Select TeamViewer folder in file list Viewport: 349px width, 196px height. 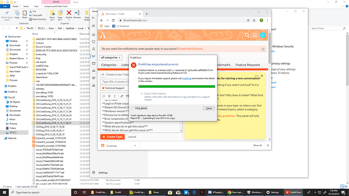(x=41, y=77)
